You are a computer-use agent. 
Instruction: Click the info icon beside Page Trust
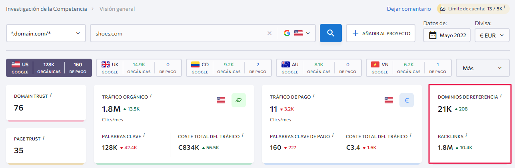[x=44, y=138]
